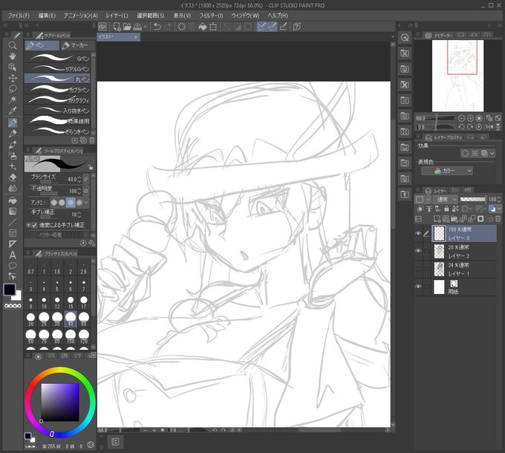Uncheck 速度による手ブレ補正 checkbox
The image size is (505, 453).
pos(34,225)
